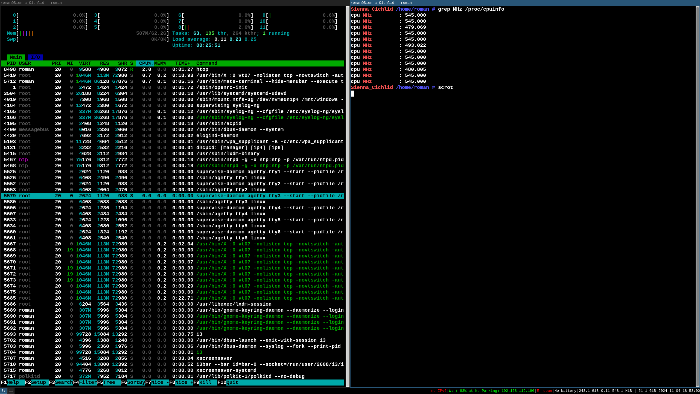Image resolution: width=700 pixels, height=394 pixels.
Task: Sort by the RES column header
Action: pos(104,63)
